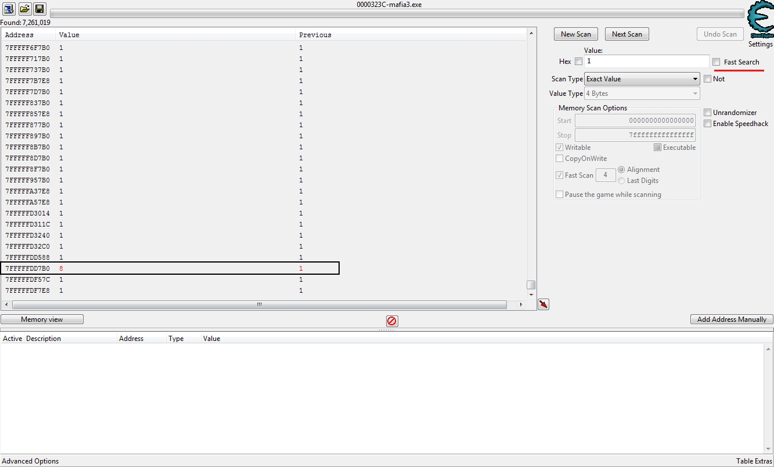Open Advanced Options panel
Image resolution: width=774 pixels, height=467 pixels.
31,461
